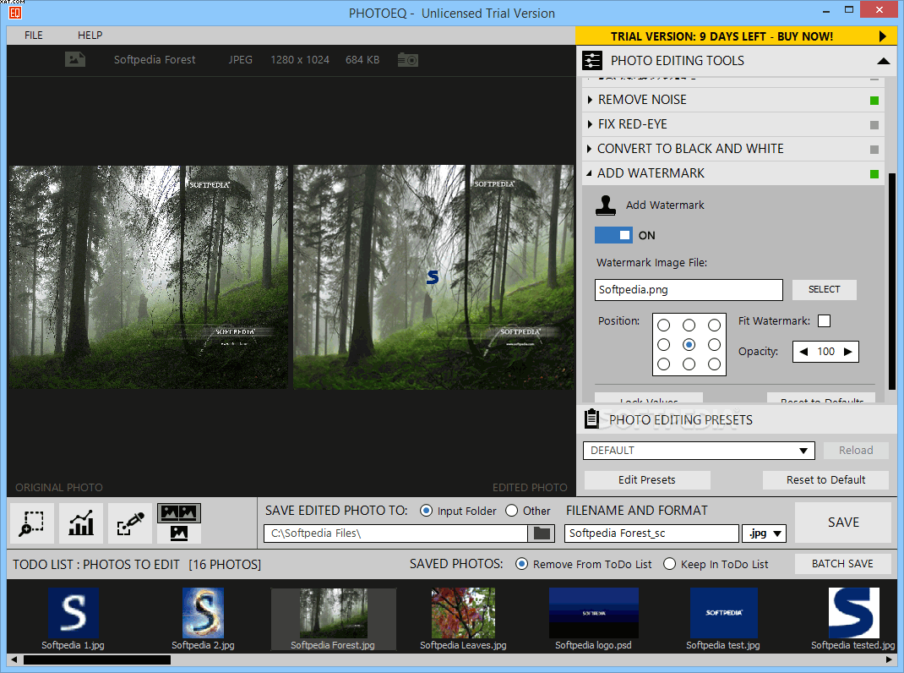Click the SELECT watermark file button

pyautogui.click(x=824, y=290)
